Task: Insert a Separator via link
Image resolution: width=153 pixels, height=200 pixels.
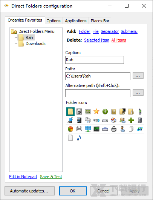Action: click(x=110, y=31)
